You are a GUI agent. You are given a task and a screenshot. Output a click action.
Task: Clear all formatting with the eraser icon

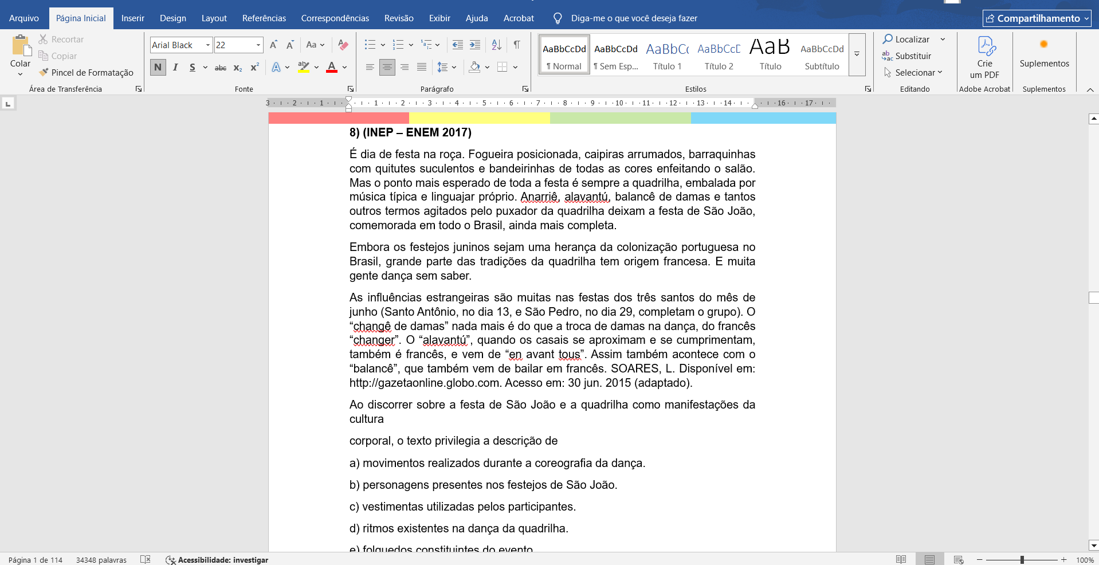pyautogui.click(x=343, y=45)
